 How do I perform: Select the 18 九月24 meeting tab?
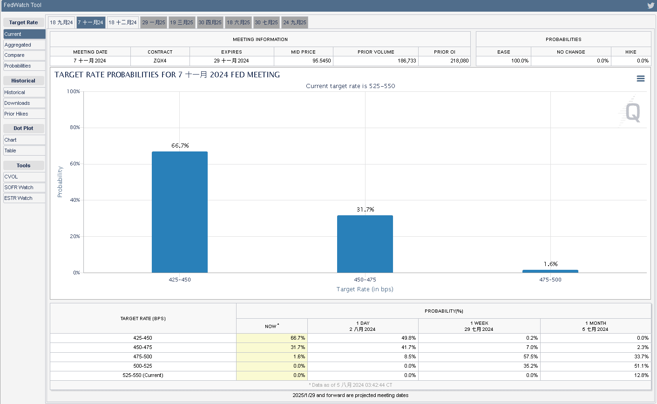(61, 22)
